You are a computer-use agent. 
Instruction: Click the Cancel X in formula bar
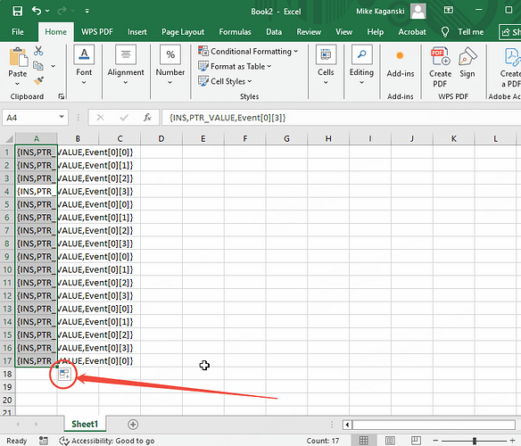[x=100, y=118]
